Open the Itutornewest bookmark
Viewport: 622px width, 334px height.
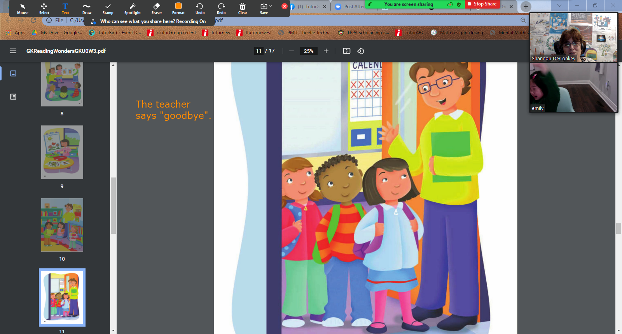tap(254, 33)
